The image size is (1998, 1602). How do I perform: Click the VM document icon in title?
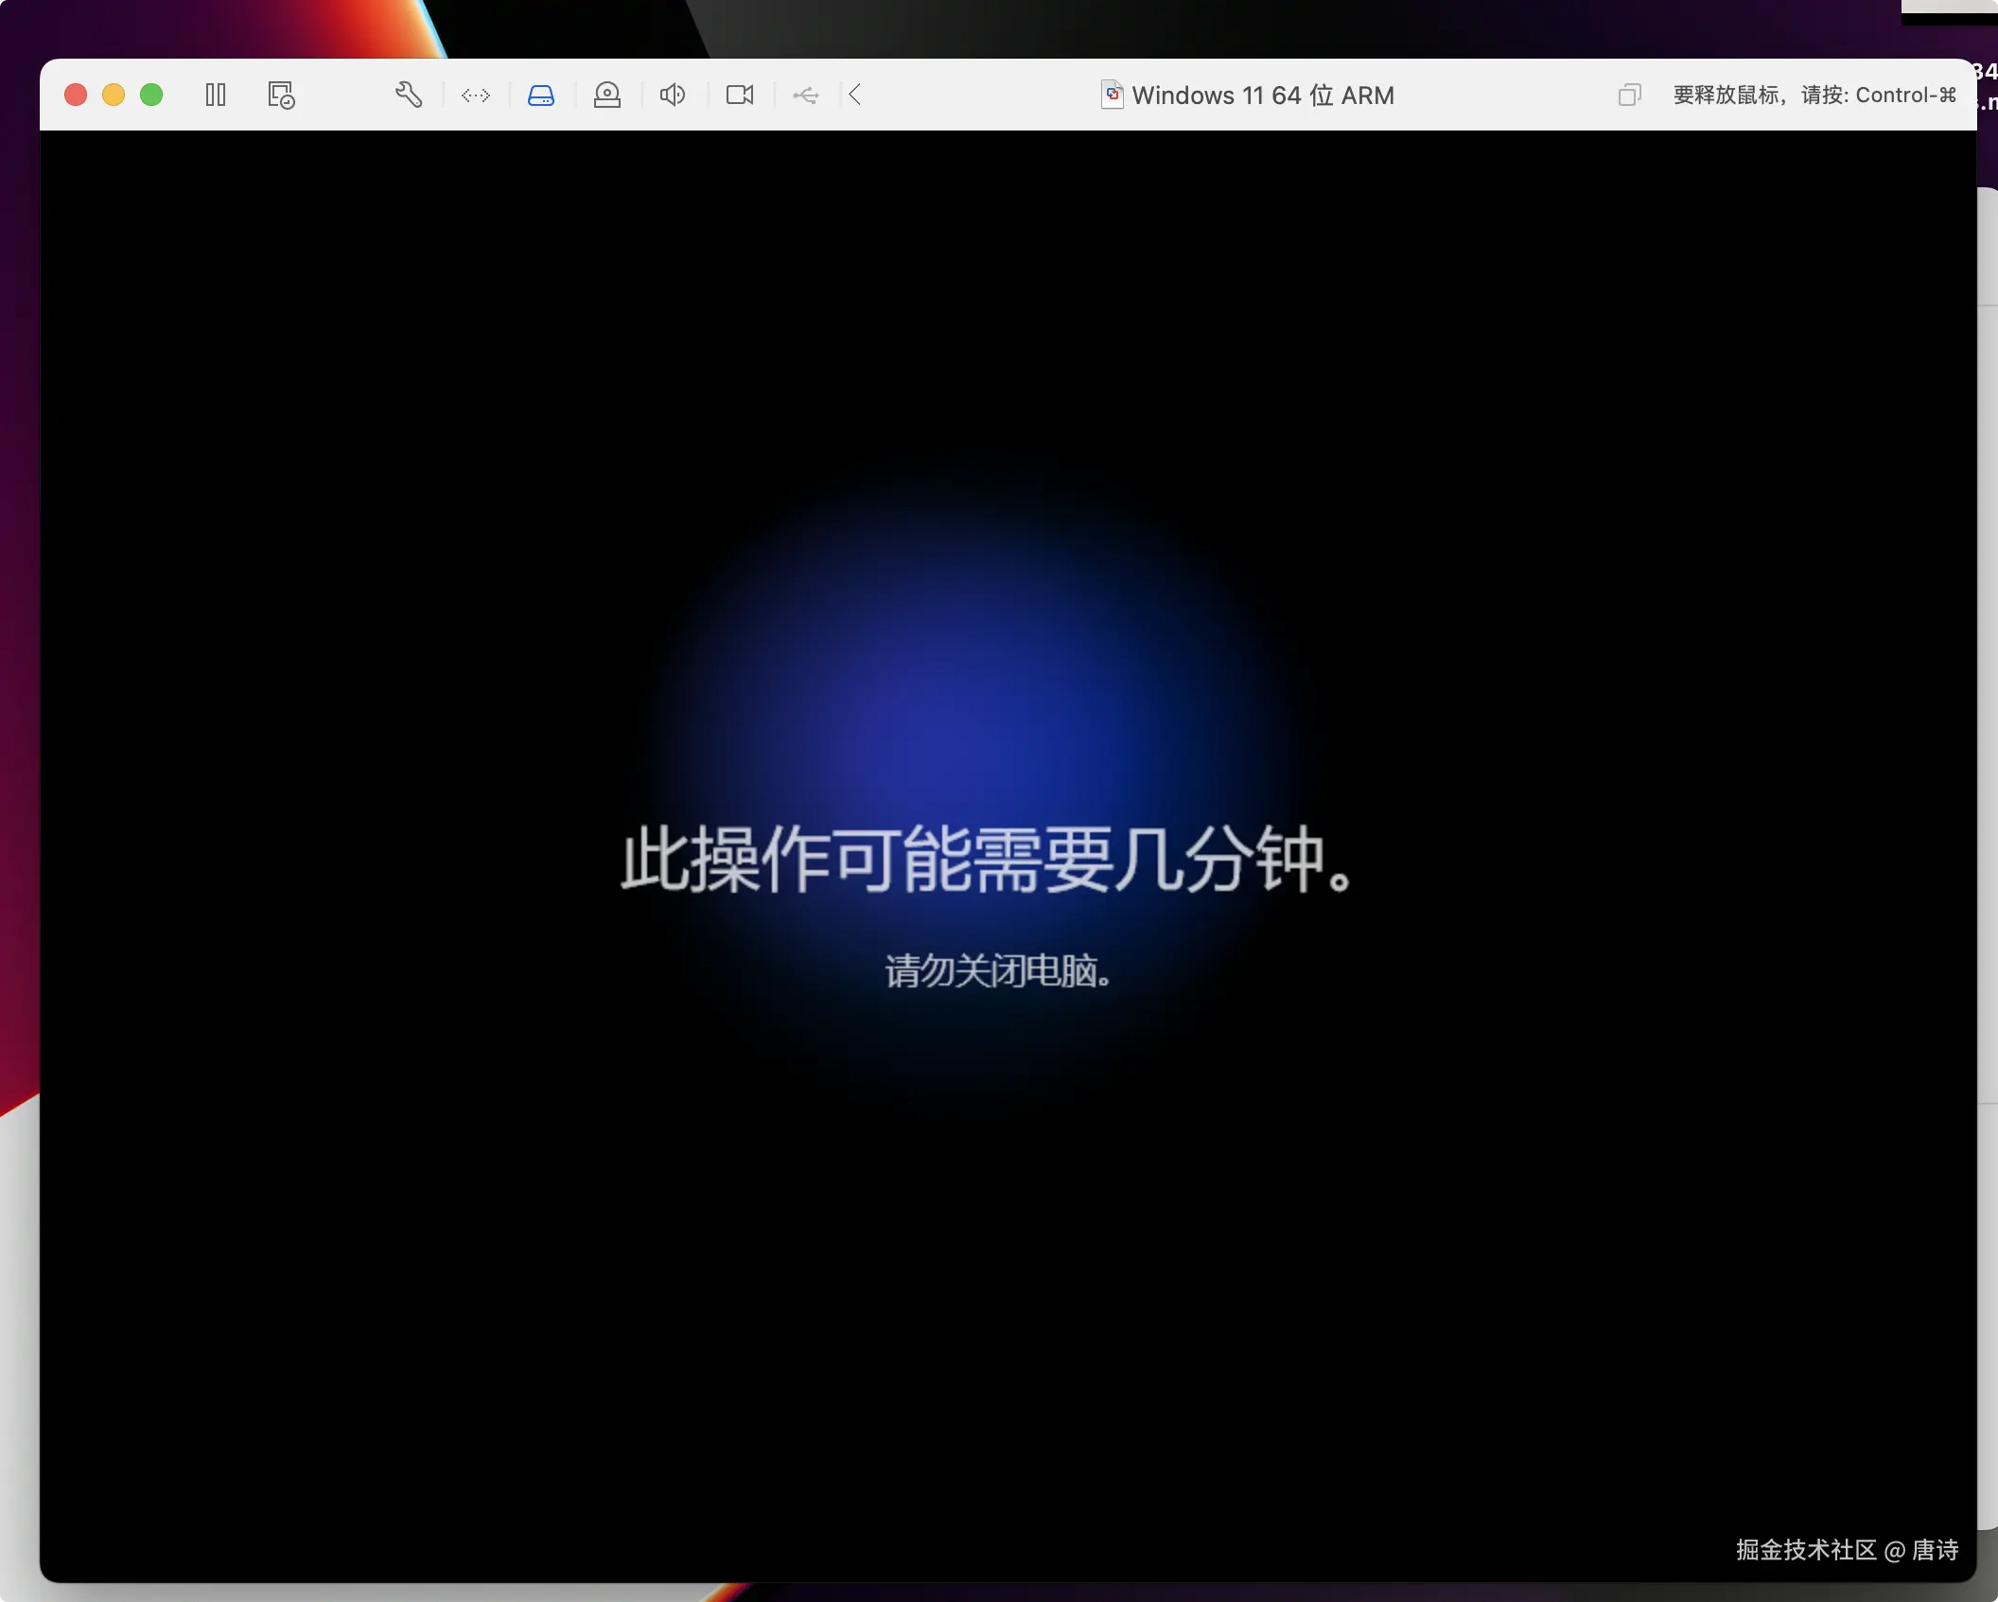pyautogui.click(x=1113, y=95)
